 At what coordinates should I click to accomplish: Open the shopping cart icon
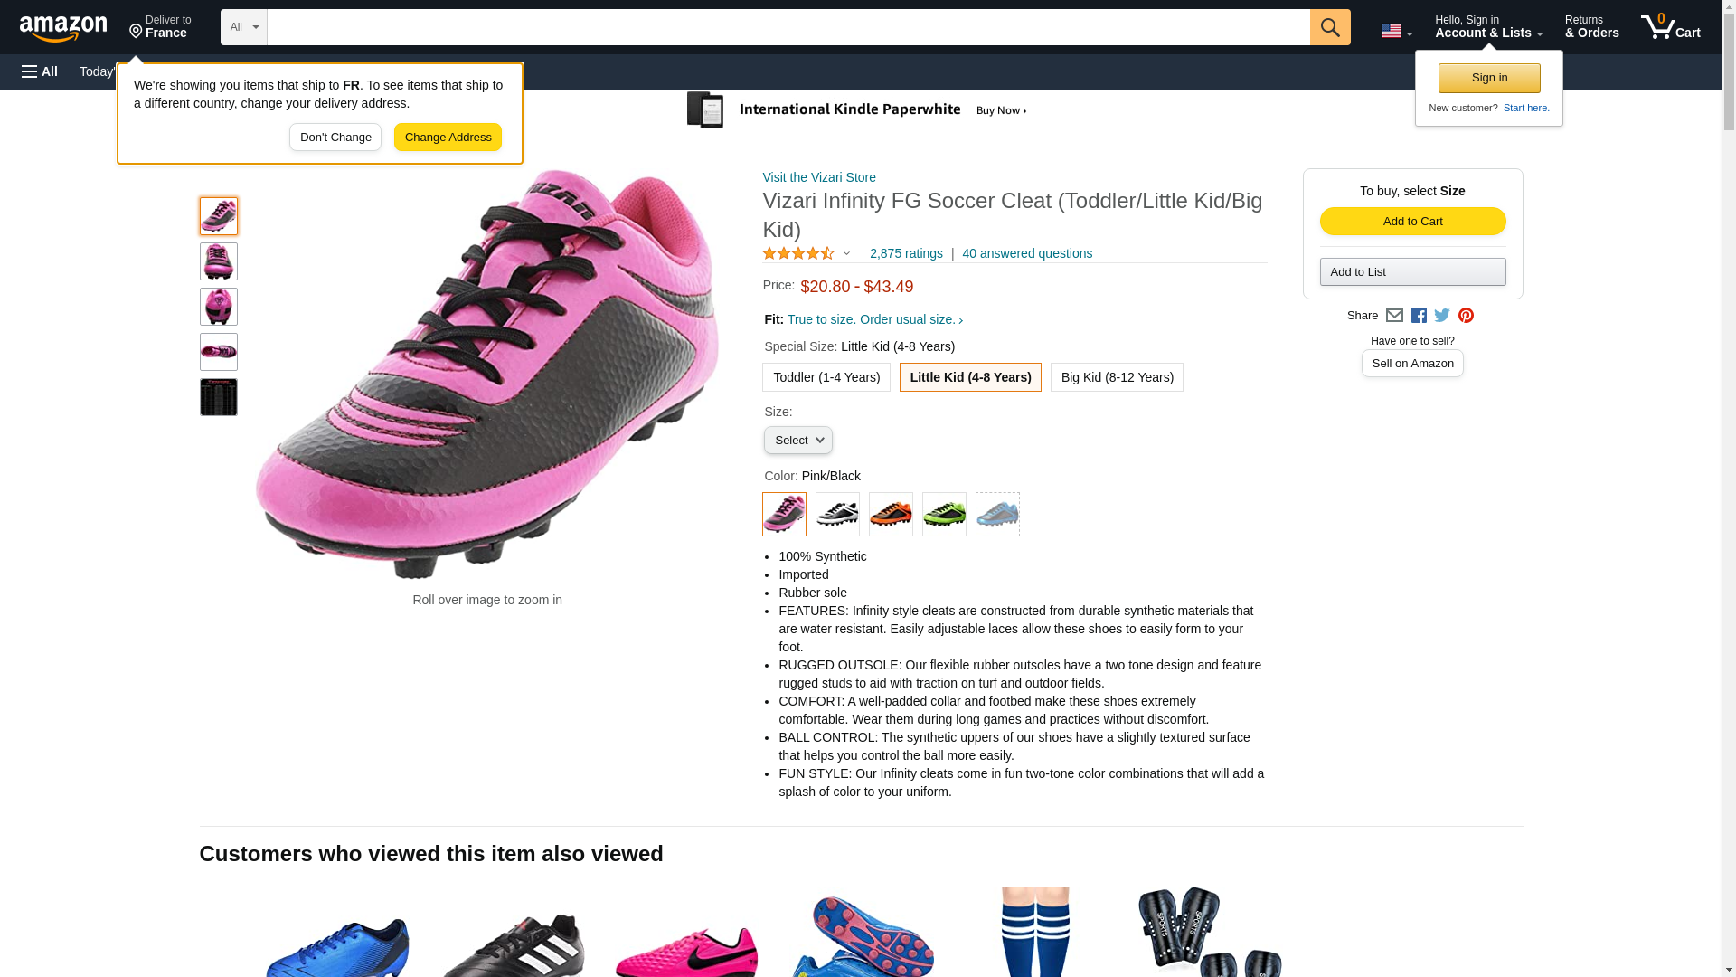(1670, 27)
